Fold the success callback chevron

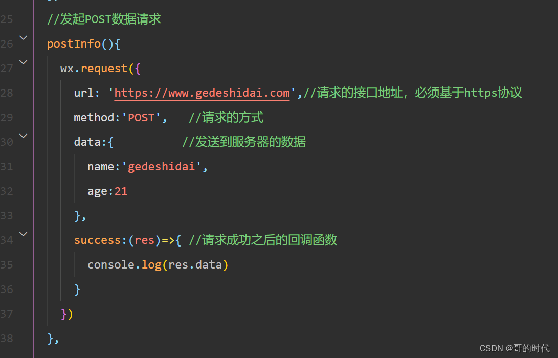click(x=23, y=234)
